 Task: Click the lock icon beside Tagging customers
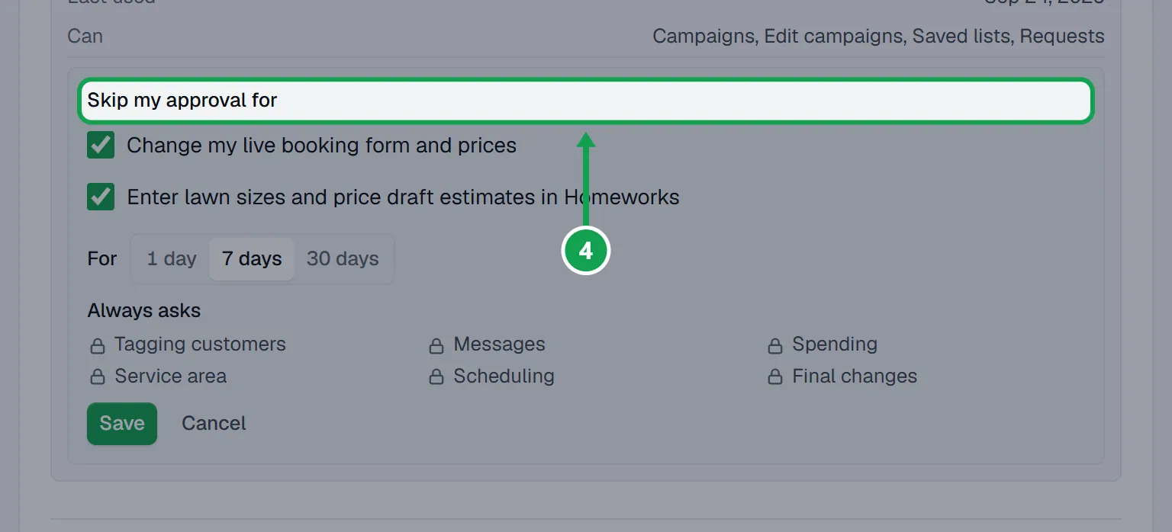coord(98,346)
